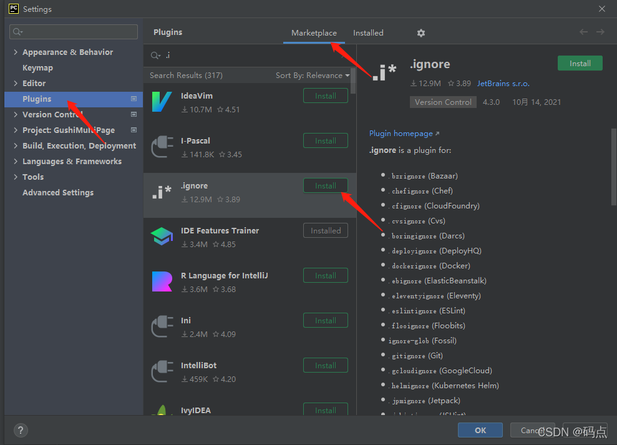The image size is (617, 445).
Task: Click the green Install button in details pane
Action: 580,64
